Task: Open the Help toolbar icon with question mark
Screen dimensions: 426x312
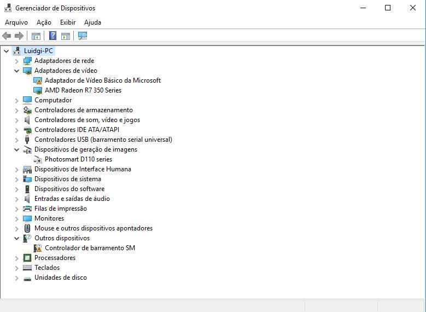Action: [x=52, y=36]
